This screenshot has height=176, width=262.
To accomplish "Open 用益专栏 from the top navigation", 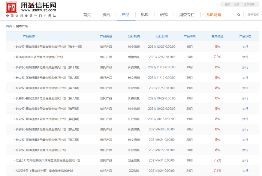I will pyautogui.click(x=187, y=14).
